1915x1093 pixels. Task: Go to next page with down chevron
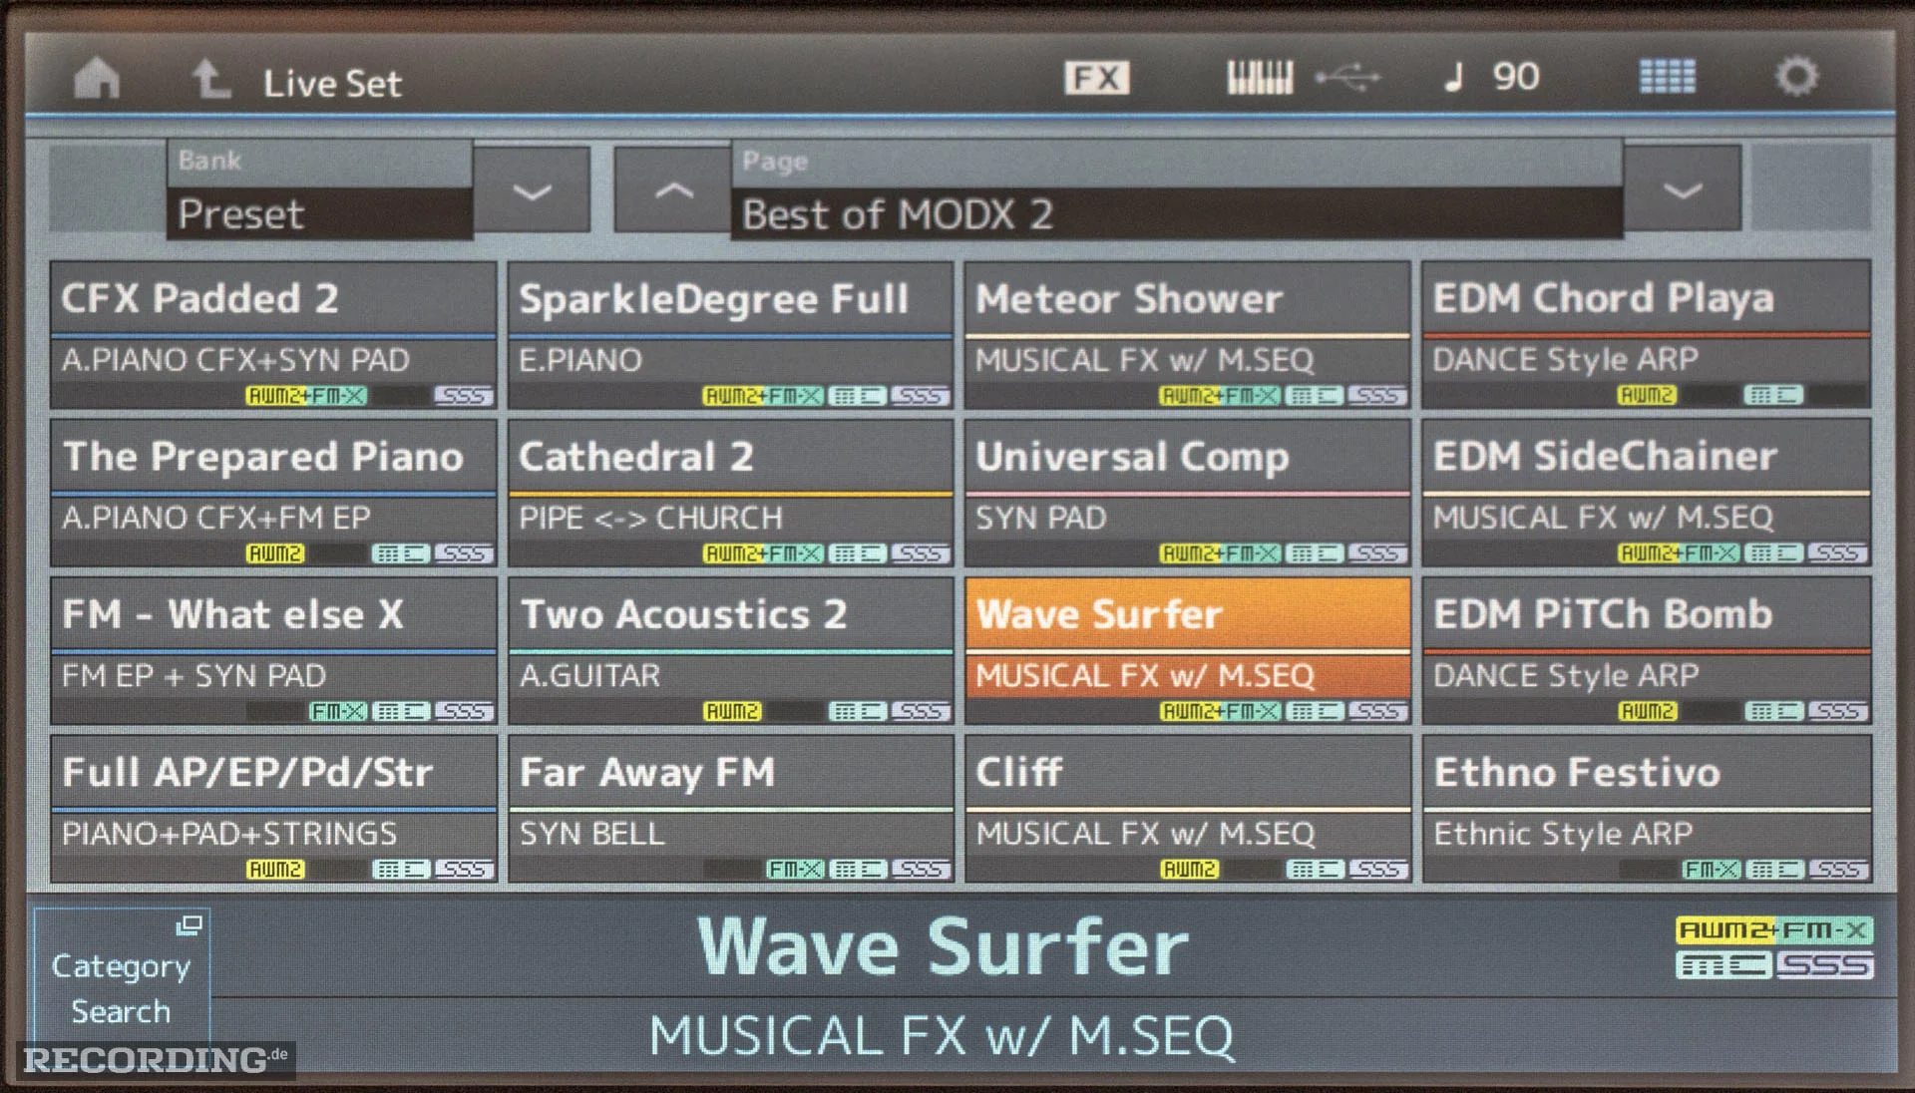(x=1683, y=189)
